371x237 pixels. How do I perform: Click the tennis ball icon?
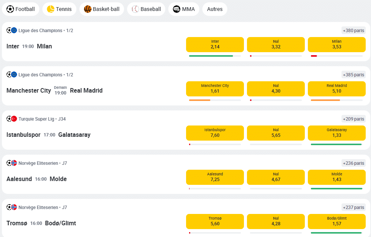(51, 9)
